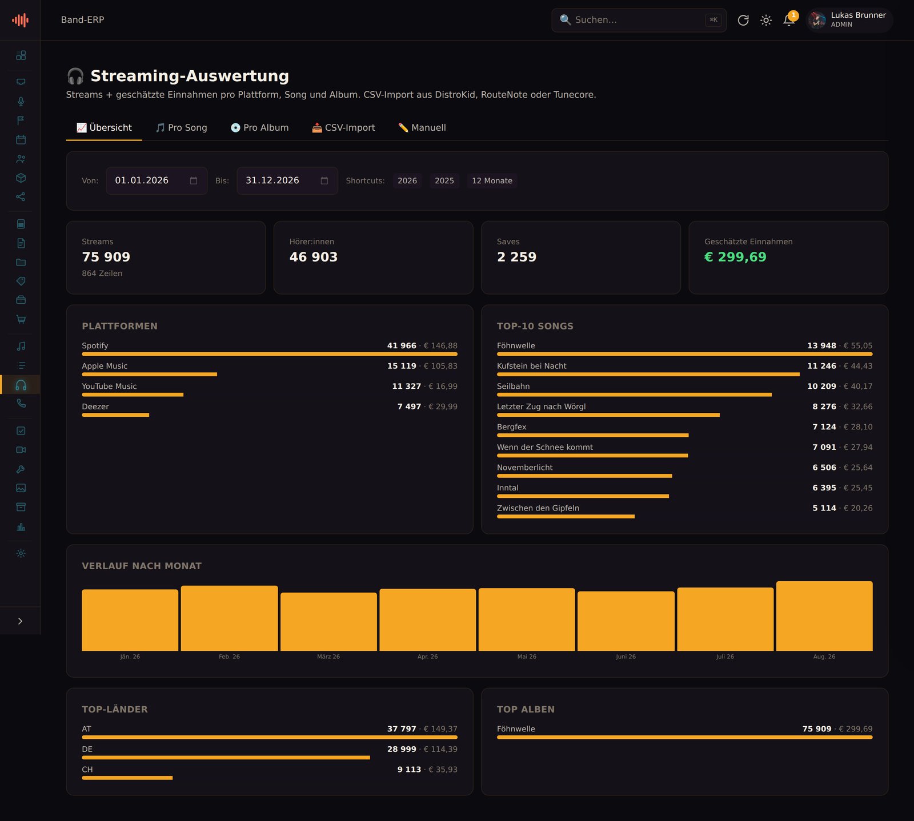Image resolution: width=914 pixels, height=821 pixels.
Task: Click the Kufstein bei Nacht song bar
Action: (648, 375)
